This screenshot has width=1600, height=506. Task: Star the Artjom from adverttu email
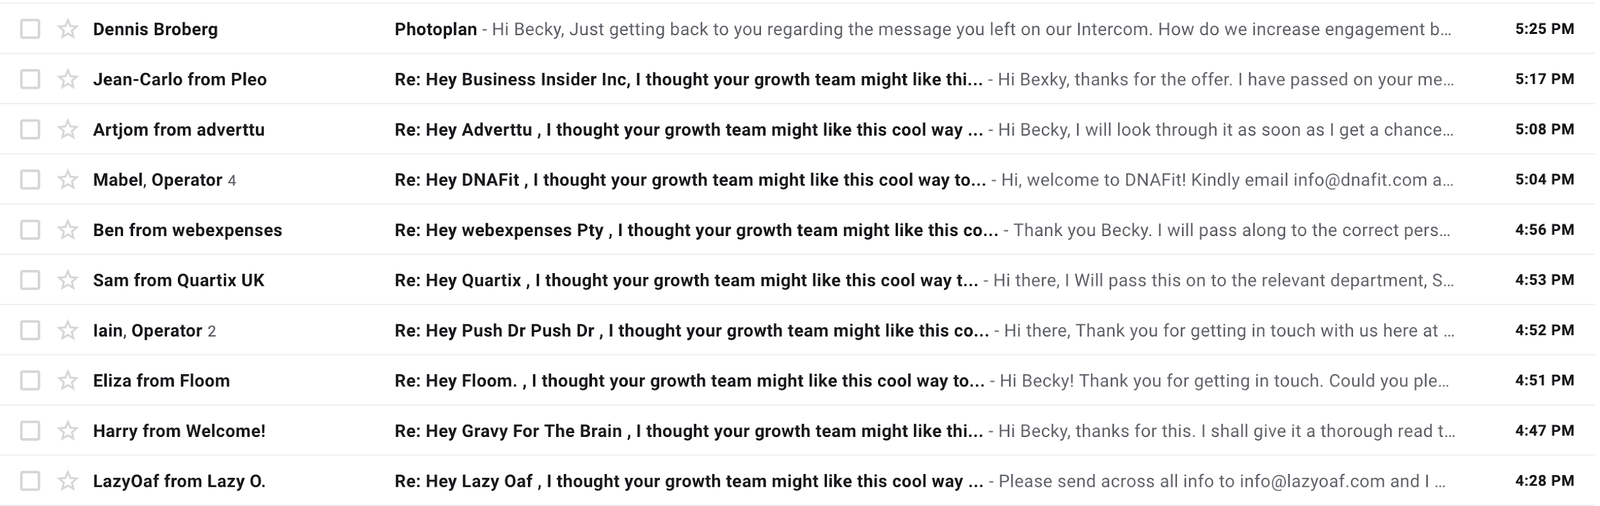pyautogui.click(x=67, y=129)
